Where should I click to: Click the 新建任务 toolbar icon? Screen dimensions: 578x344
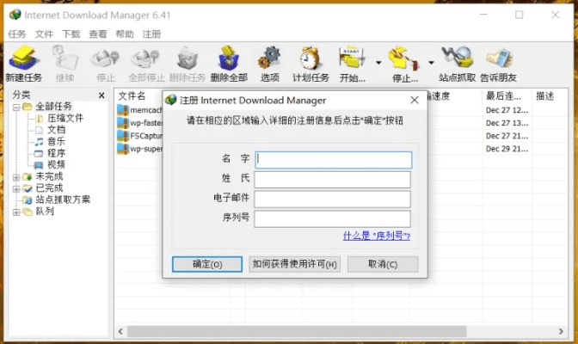click(x=24, y=63)
